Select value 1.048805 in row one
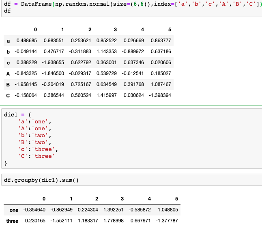The image size is (262, 226). pos(168,210)
